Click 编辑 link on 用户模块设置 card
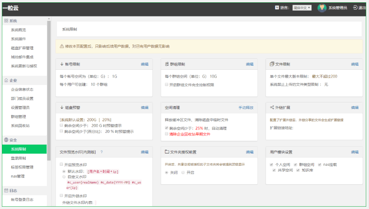Image resolution: width=369 pixels, height=209 pixels. pyautogui.click(x=355, y=152)
